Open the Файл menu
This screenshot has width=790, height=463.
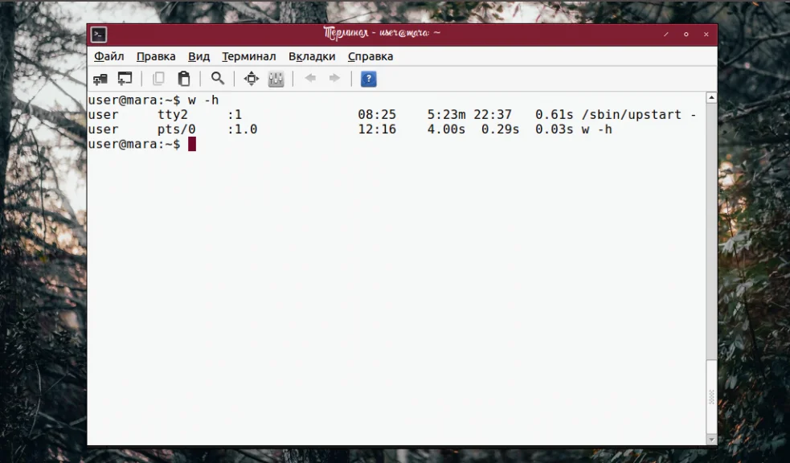click(x=108, y=56)
